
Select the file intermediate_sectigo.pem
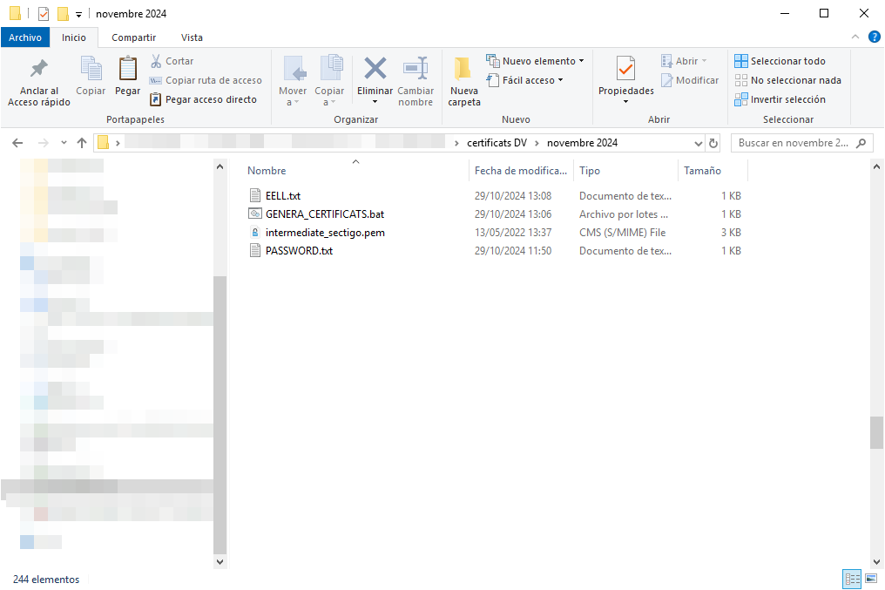(x=325, y=233)
